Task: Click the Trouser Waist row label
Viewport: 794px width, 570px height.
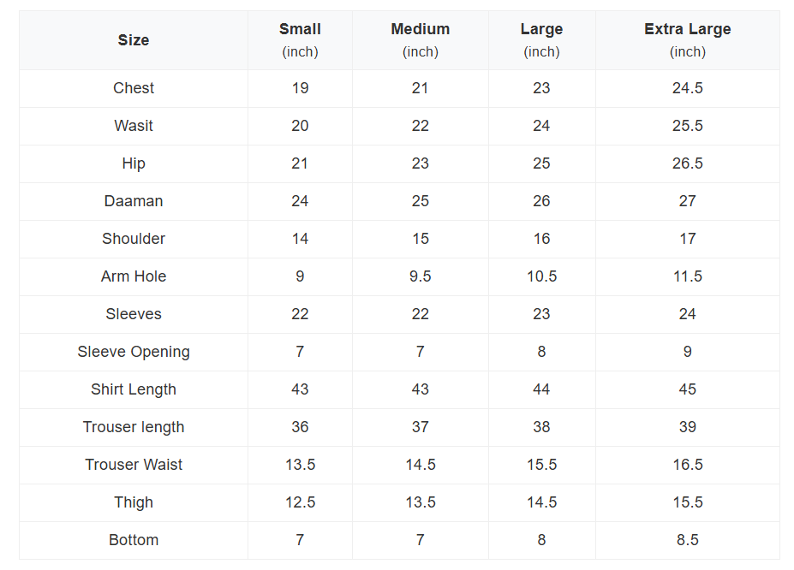Action: click(134, 465)
